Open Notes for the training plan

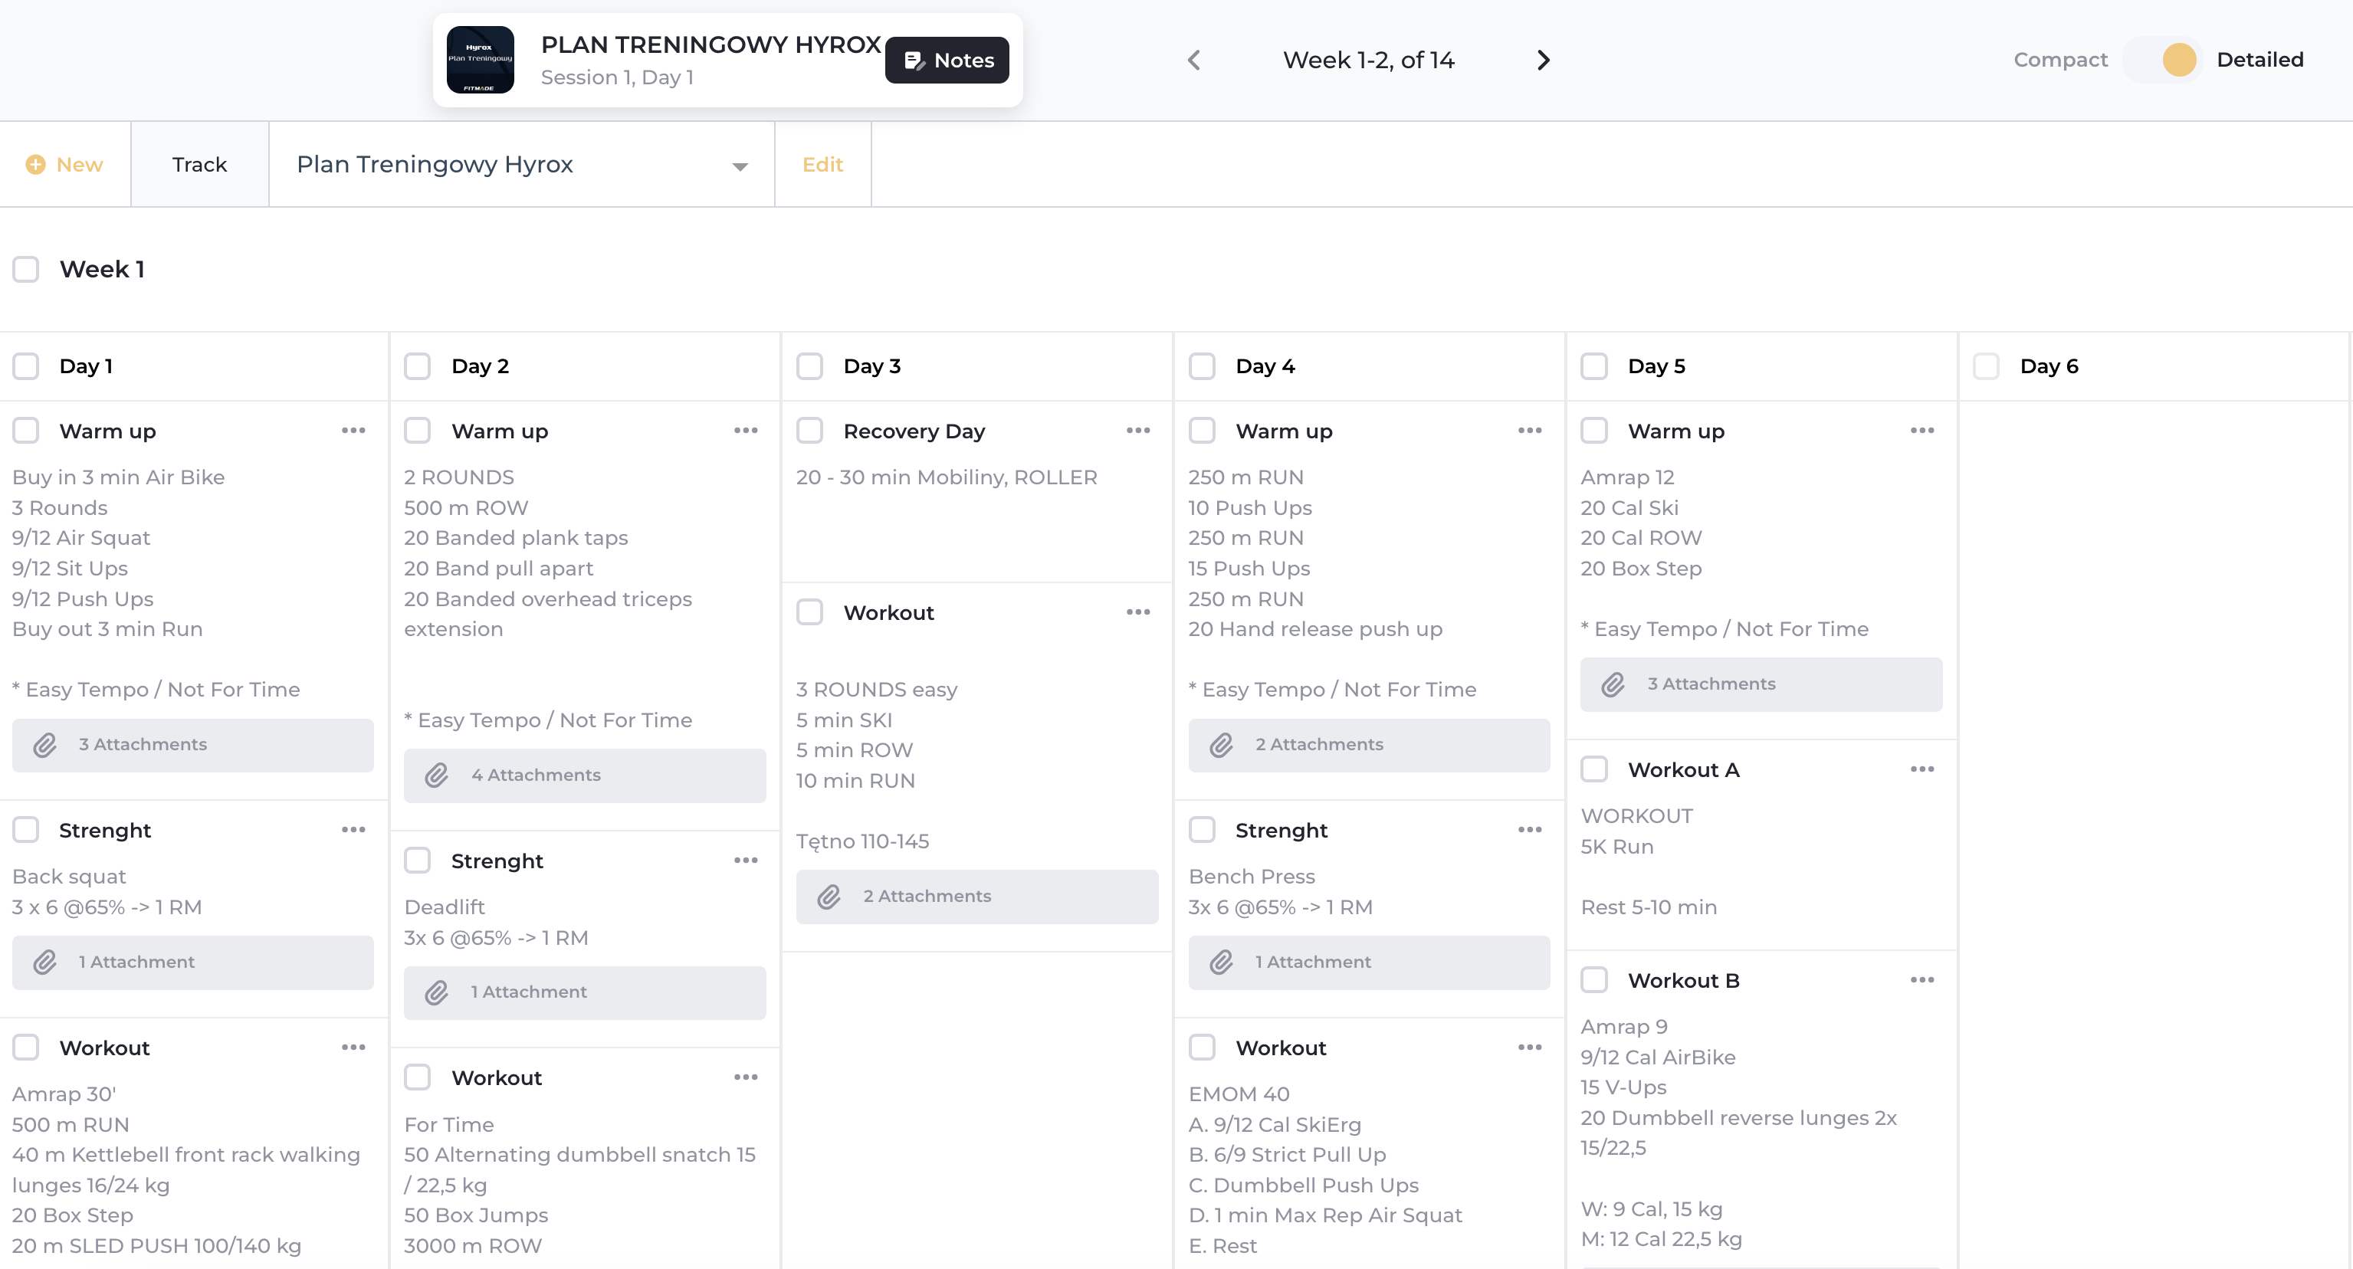947,61
